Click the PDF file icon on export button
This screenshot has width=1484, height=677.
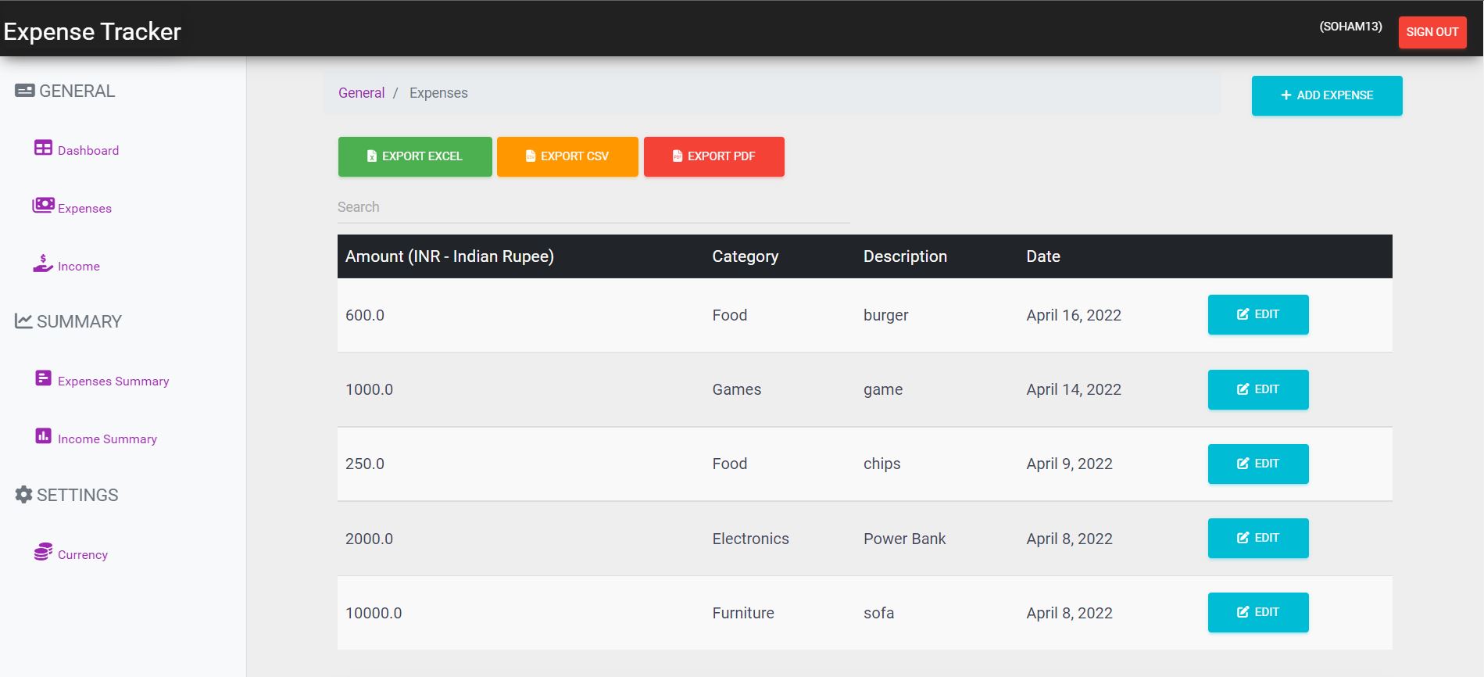pyautogui.click(x=678, y=156)
